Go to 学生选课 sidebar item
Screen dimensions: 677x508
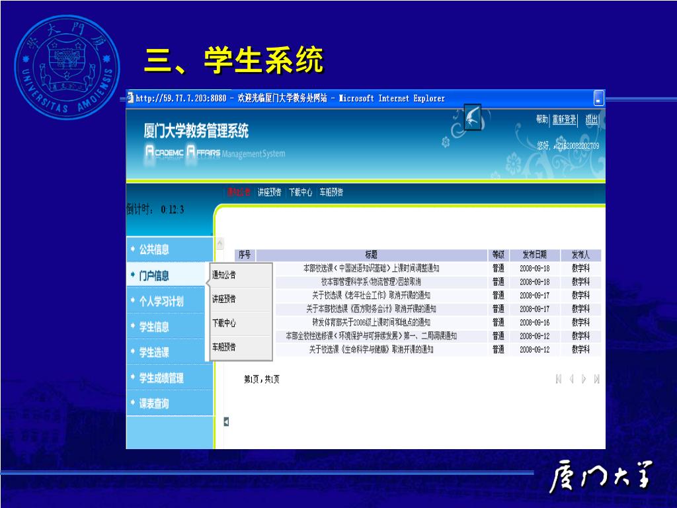click(x=154, y=352)
